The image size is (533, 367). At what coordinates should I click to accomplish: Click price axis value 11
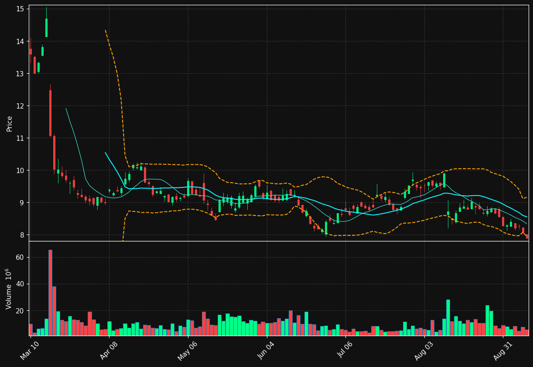pyautogui.click(x=21, y=138)
